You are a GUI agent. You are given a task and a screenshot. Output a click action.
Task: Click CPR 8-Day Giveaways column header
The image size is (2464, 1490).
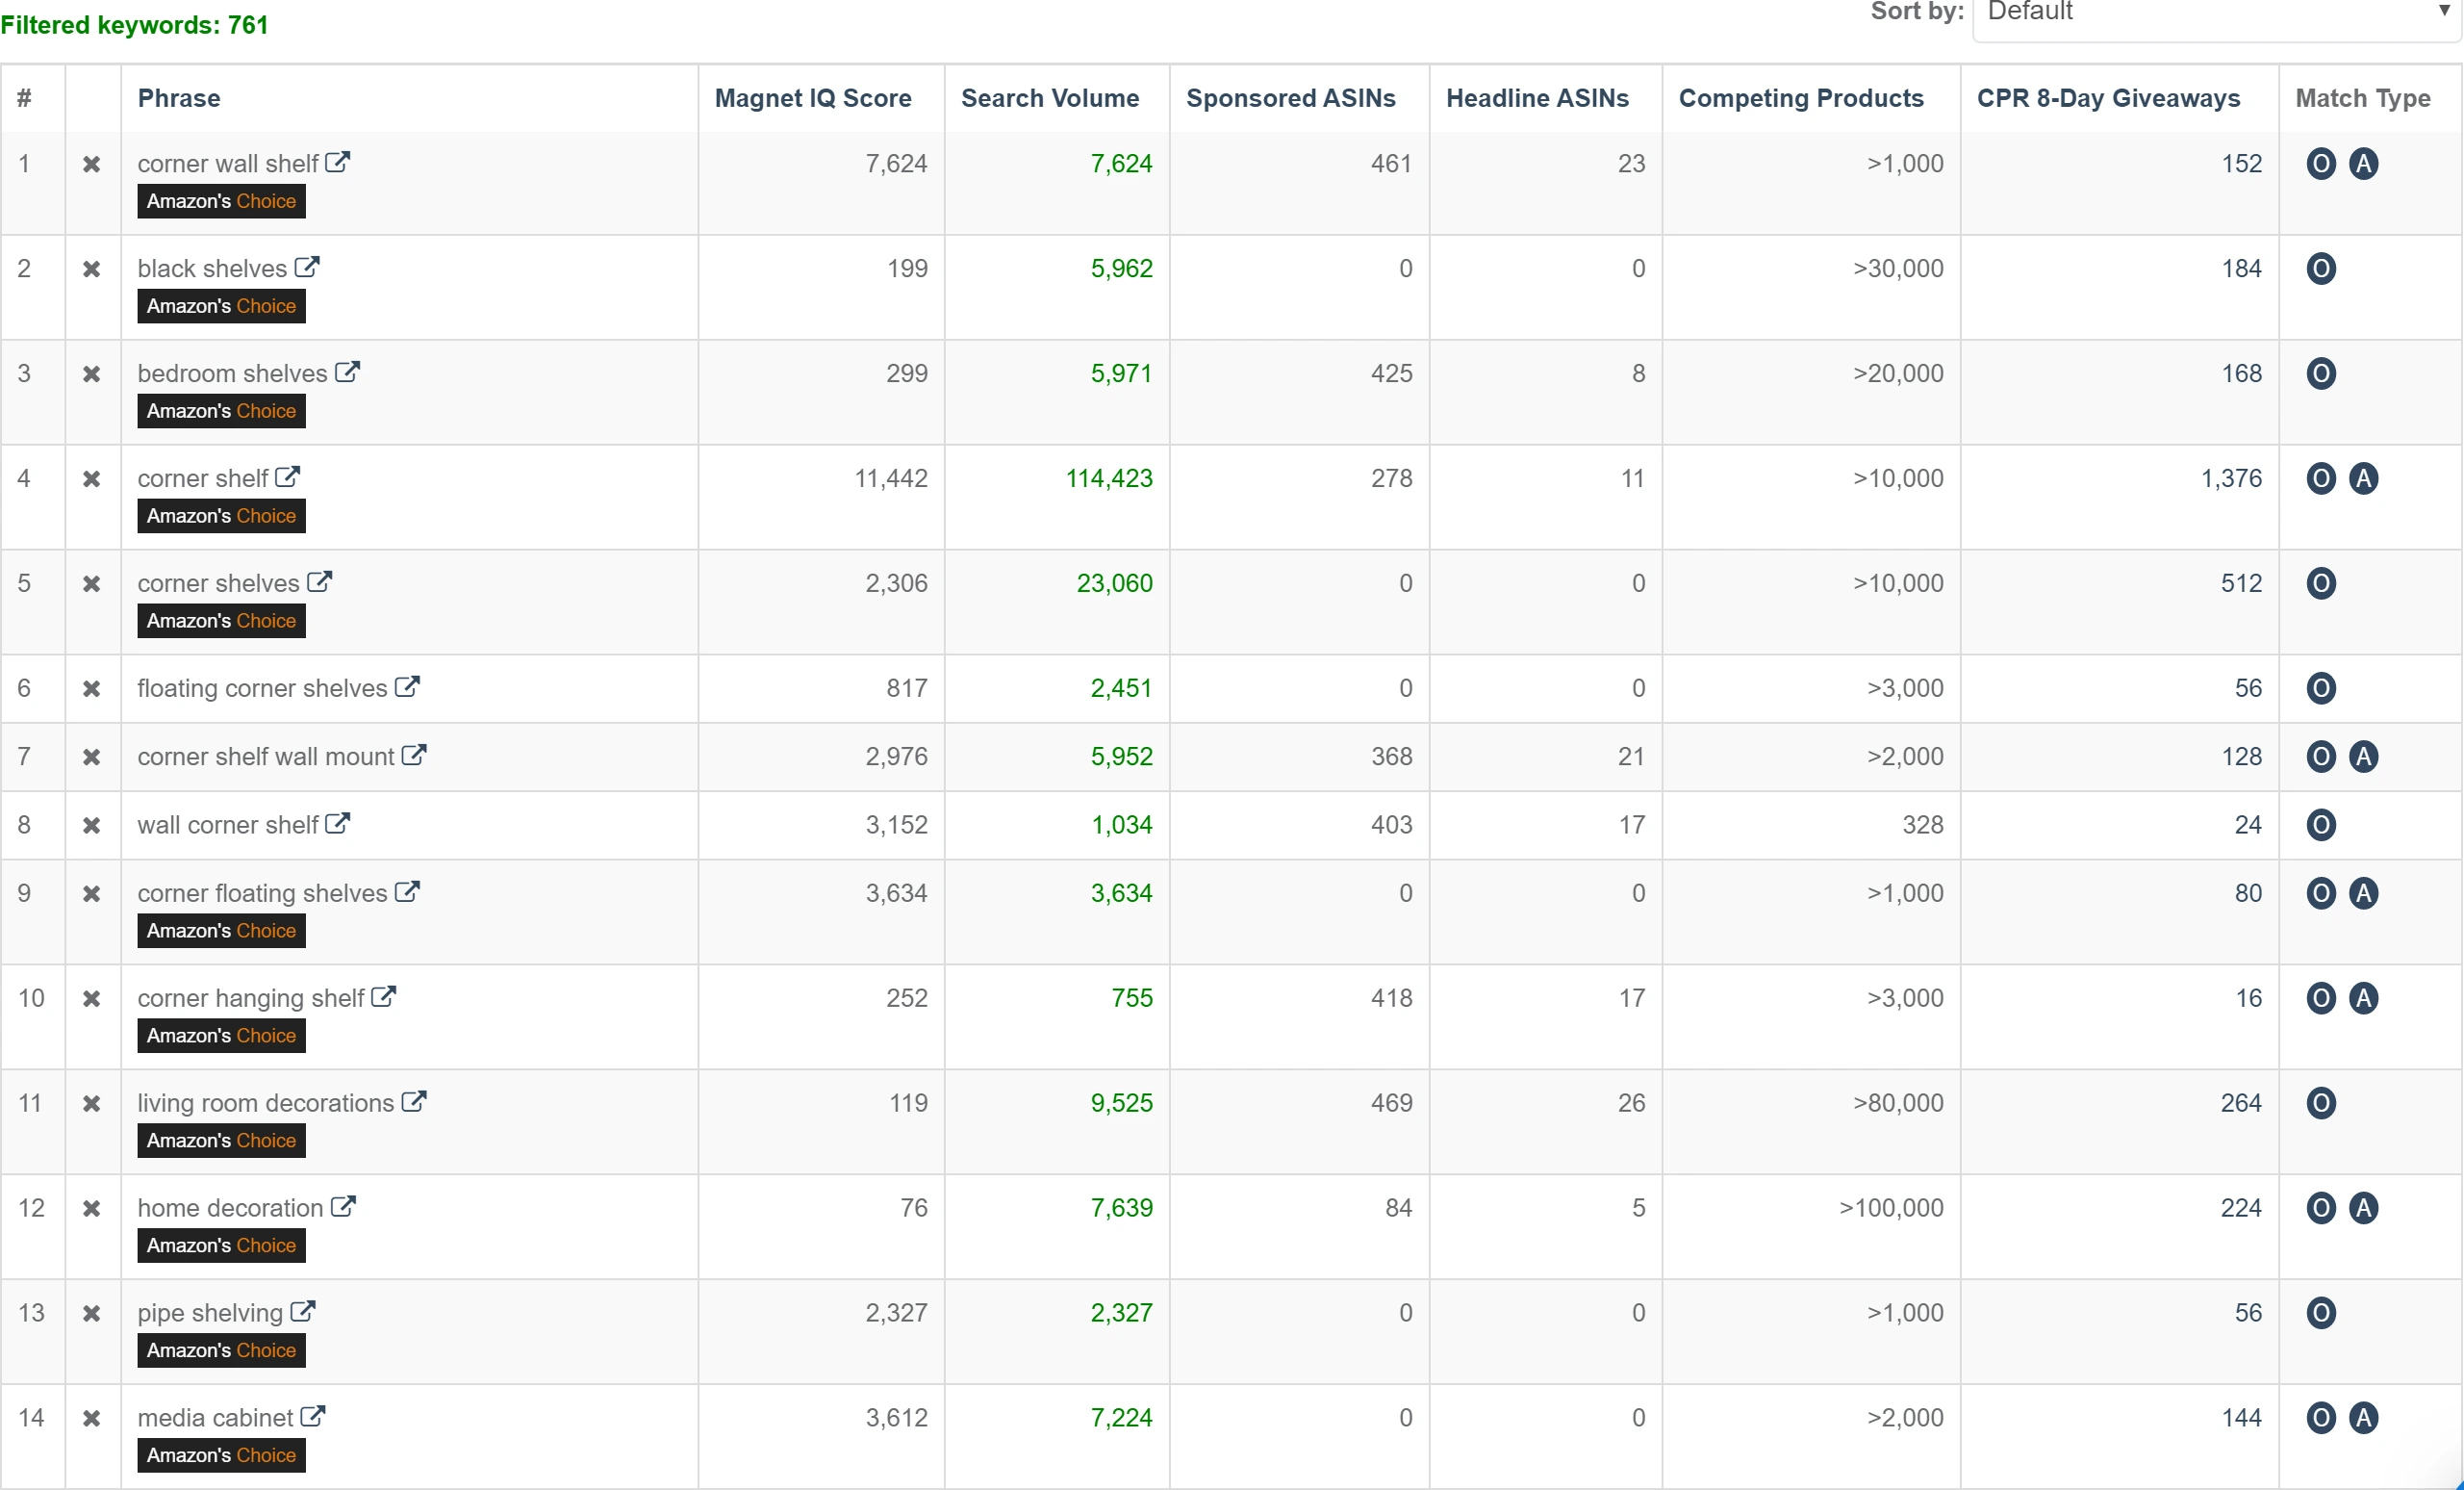pos(2108,98)
